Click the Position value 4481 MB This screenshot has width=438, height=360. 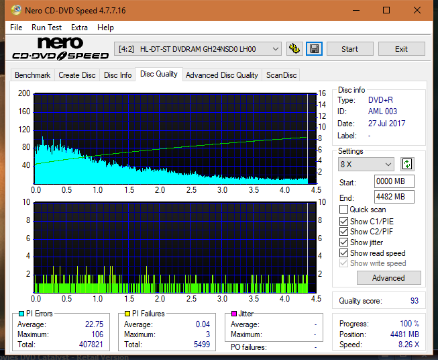404,334
